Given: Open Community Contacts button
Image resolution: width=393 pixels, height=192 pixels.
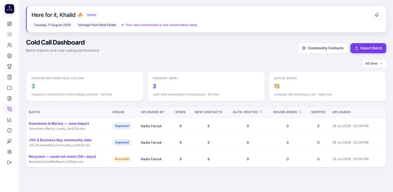Looking at the screenshot, I should pyautogui.click(x=323, y=48).
